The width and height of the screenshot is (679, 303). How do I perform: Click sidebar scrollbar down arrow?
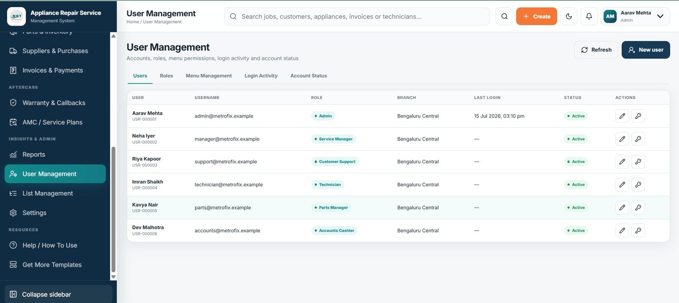tap(113, 277)
